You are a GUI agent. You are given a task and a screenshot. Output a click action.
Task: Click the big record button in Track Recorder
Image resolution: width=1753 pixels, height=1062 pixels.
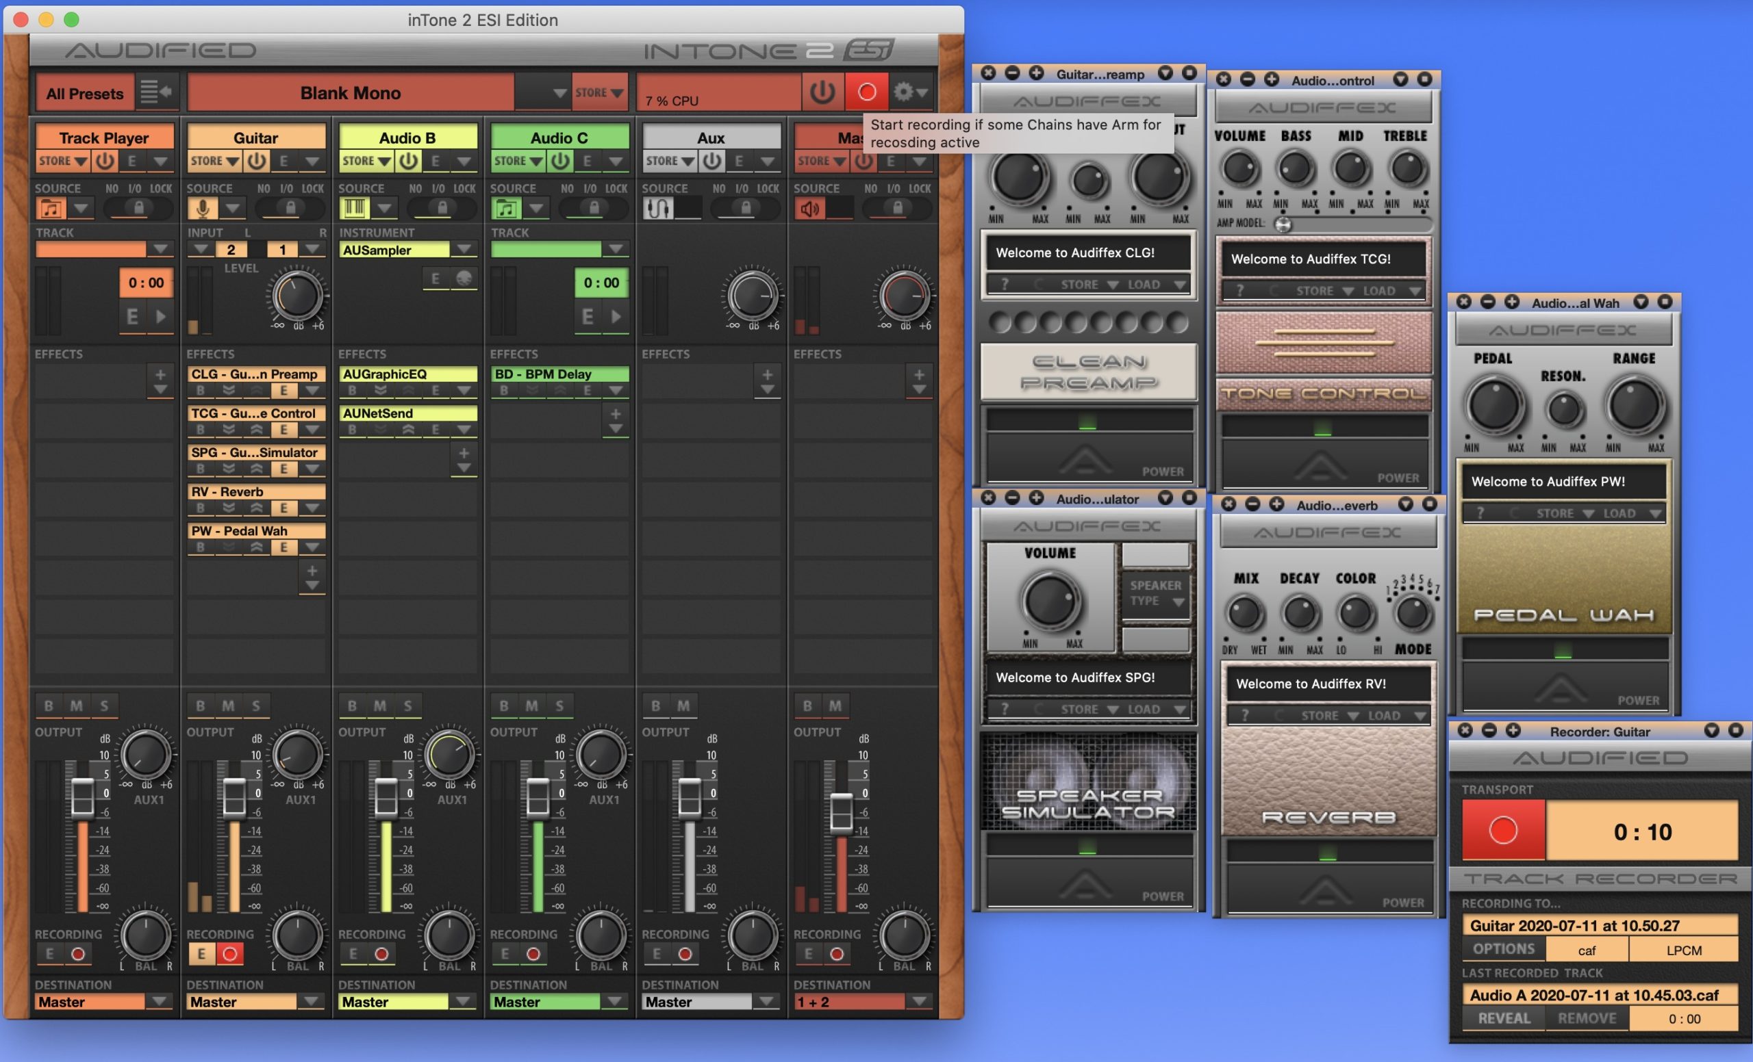click(1503, 830)
